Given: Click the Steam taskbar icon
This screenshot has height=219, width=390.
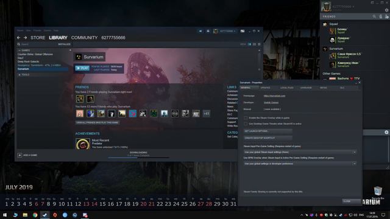Looking at the screenshot, I should point(45,215).
